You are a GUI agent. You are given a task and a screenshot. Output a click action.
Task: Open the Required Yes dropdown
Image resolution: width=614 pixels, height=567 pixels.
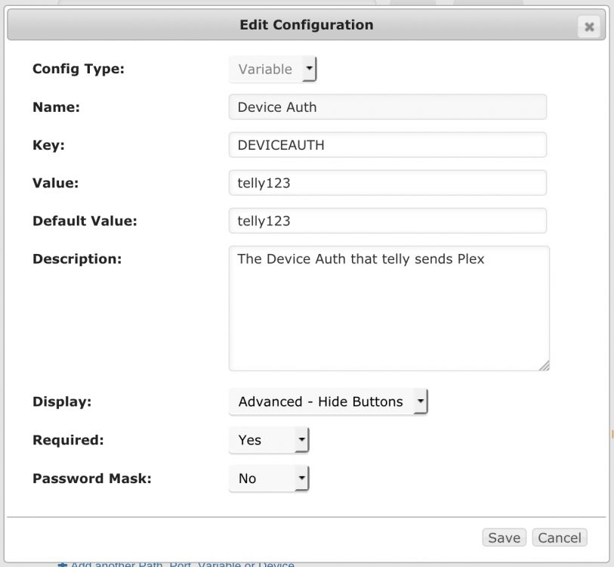pyautogui.click(x=269, y=440)
